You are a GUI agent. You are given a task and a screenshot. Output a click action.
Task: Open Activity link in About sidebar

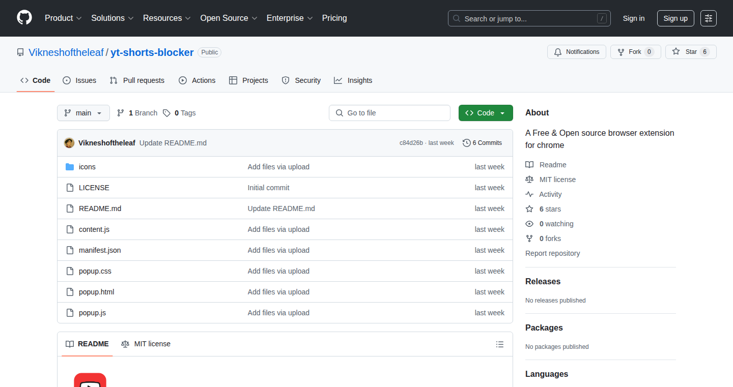tap(544, 194)
